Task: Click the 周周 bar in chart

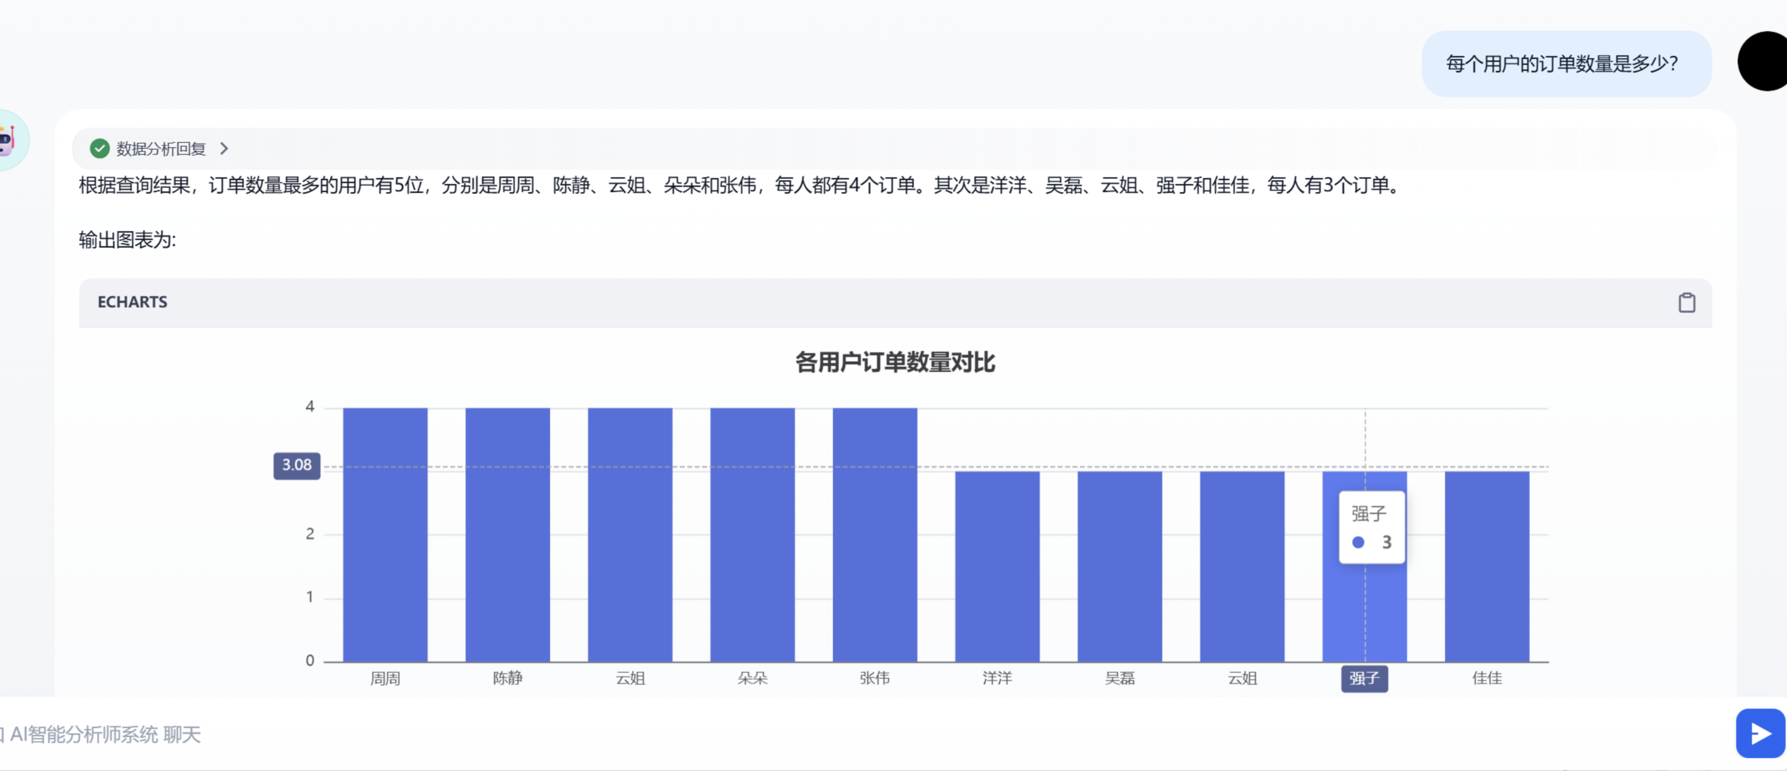Action: point(385,534)
